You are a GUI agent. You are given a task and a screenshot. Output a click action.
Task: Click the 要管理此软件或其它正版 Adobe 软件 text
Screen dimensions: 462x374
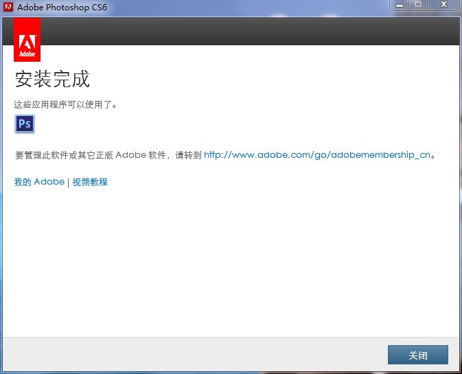click(91, 154)
